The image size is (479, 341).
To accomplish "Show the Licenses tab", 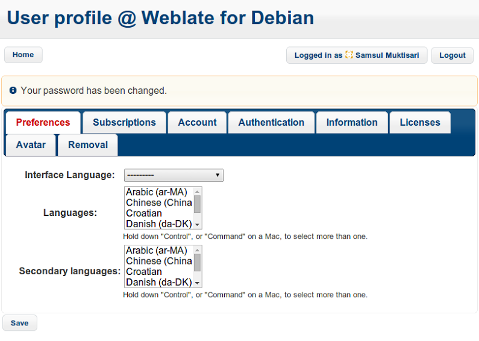I will [x=420, y=122].
